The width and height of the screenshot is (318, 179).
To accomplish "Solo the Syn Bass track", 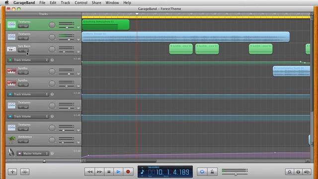I will pos(26,51).
